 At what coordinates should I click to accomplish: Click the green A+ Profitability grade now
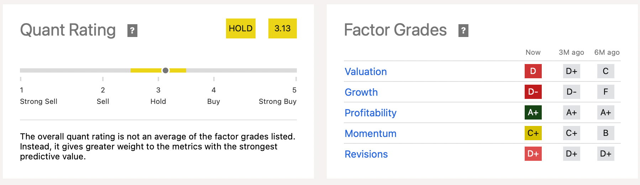533,112
